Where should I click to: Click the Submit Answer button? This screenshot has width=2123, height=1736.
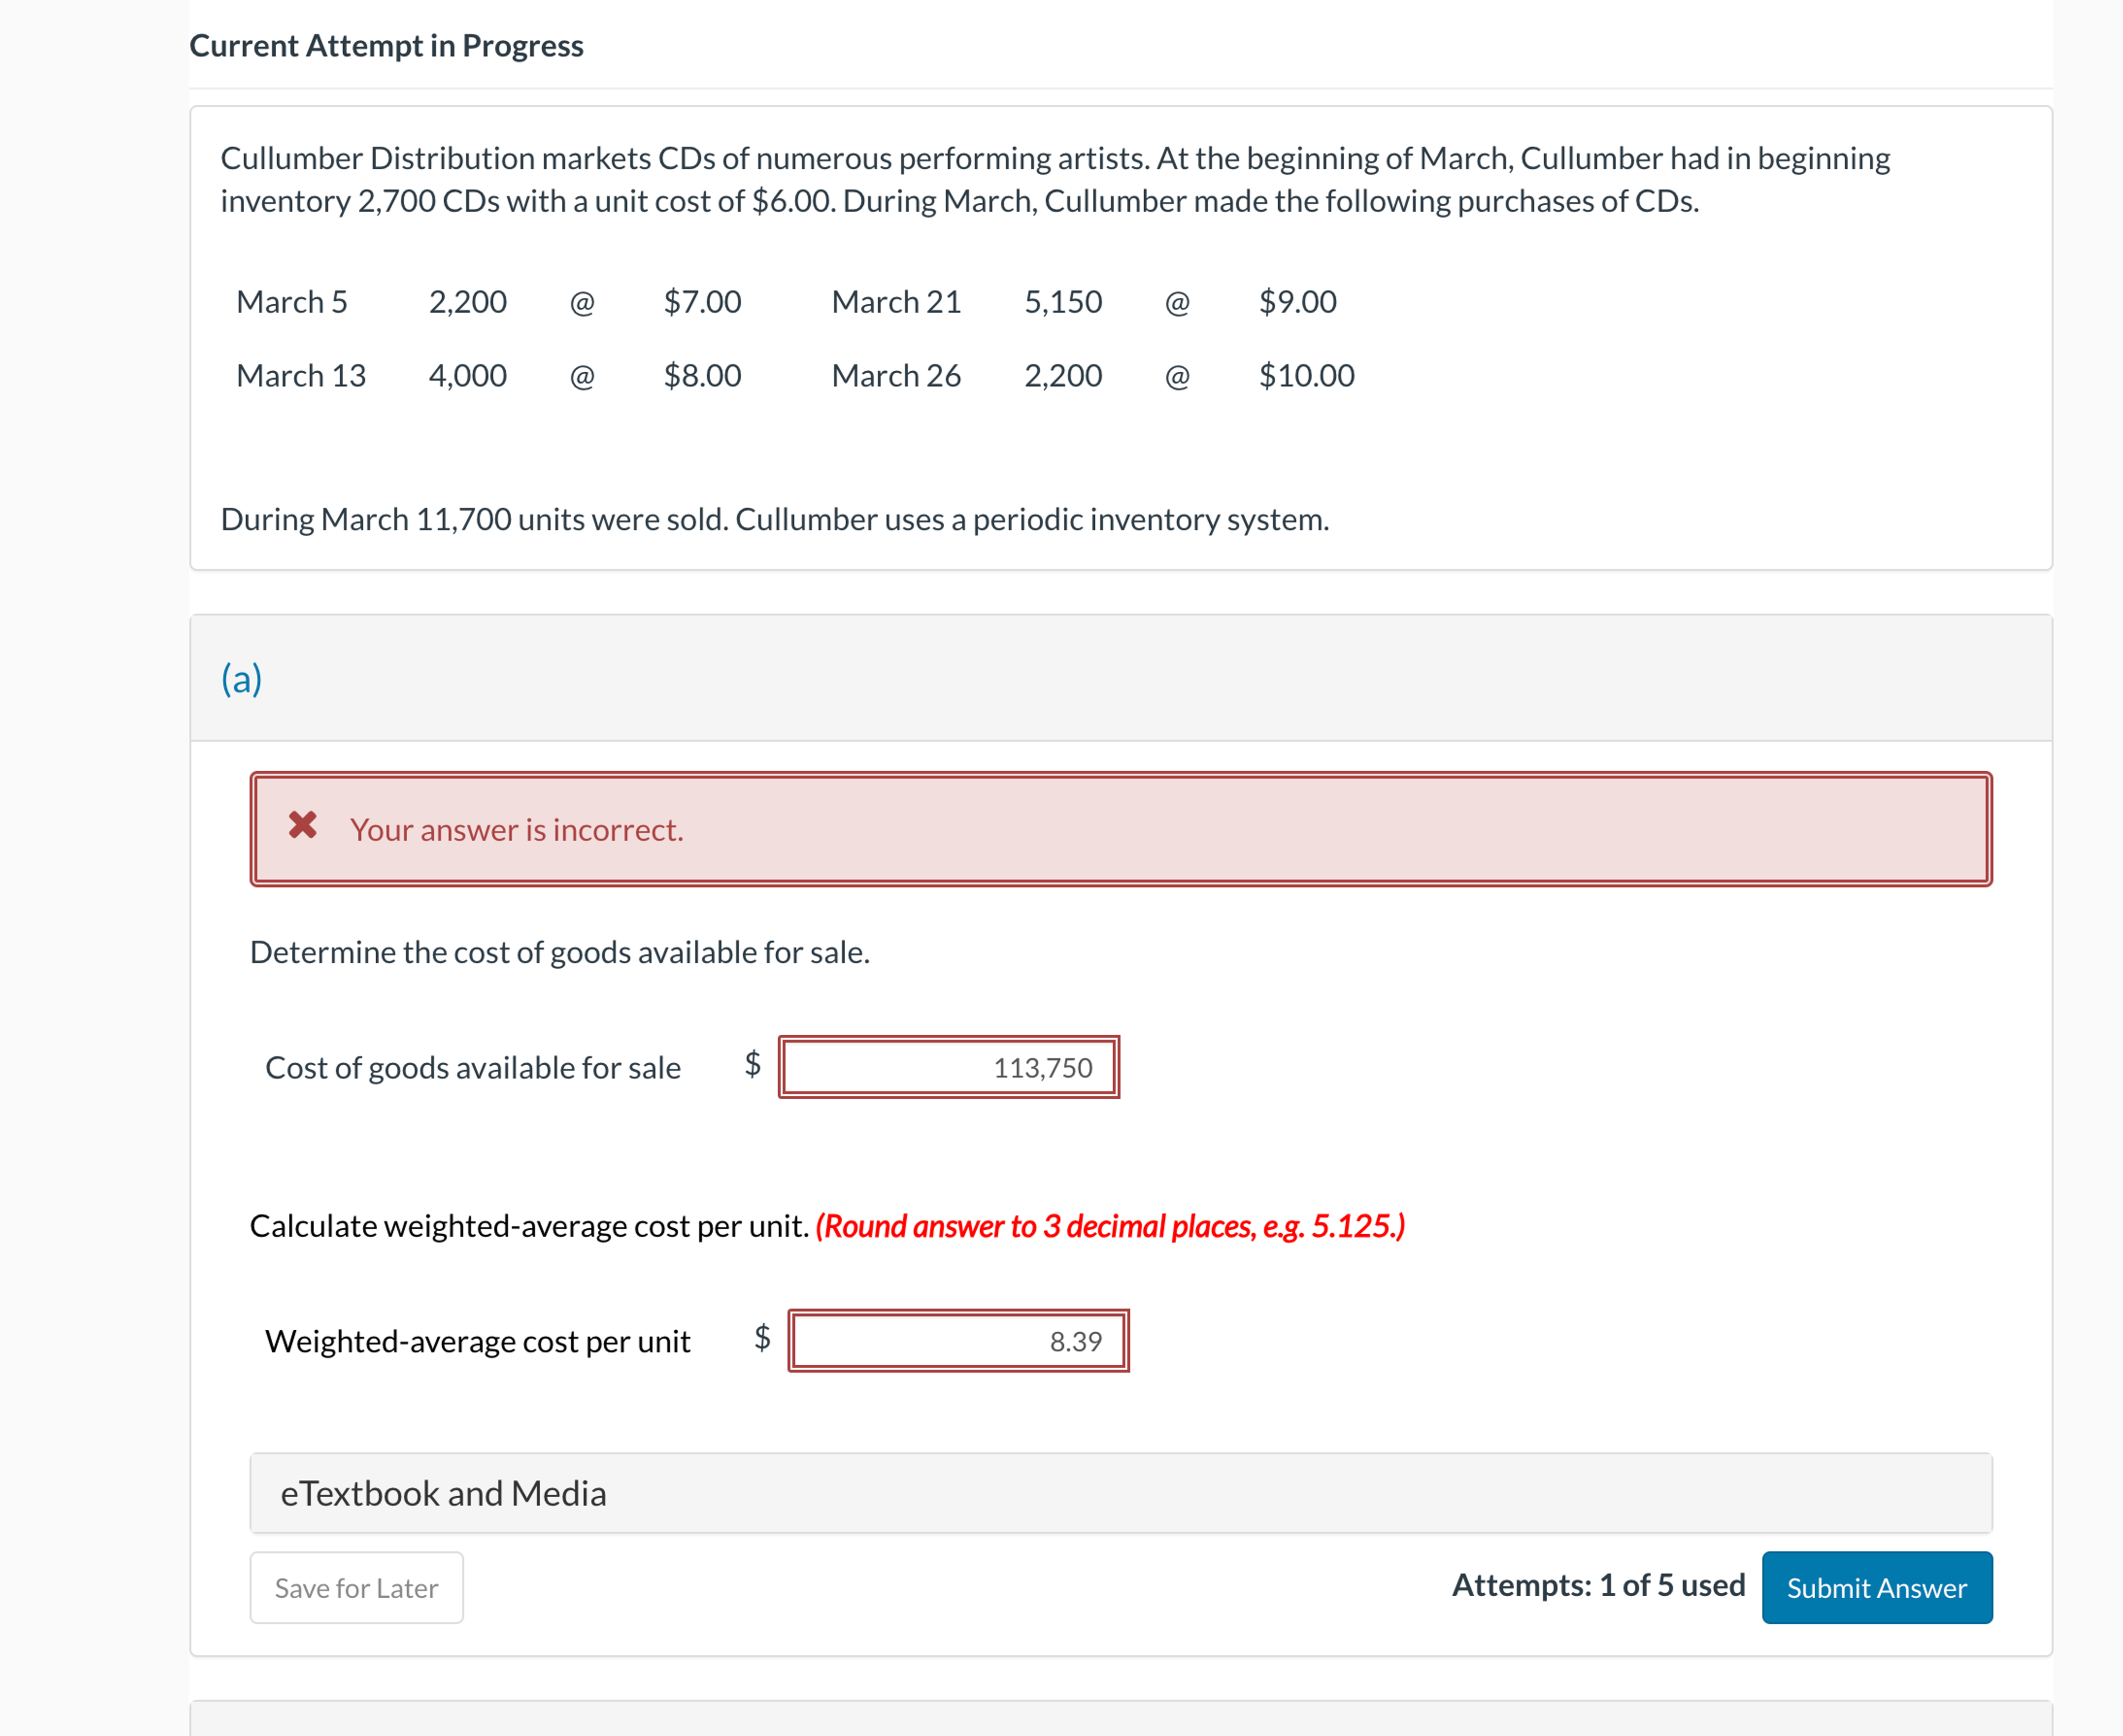point(1876,1587)
